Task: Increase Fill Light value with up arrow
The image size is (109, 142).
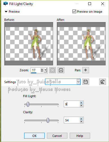Action: coord(81,103)
